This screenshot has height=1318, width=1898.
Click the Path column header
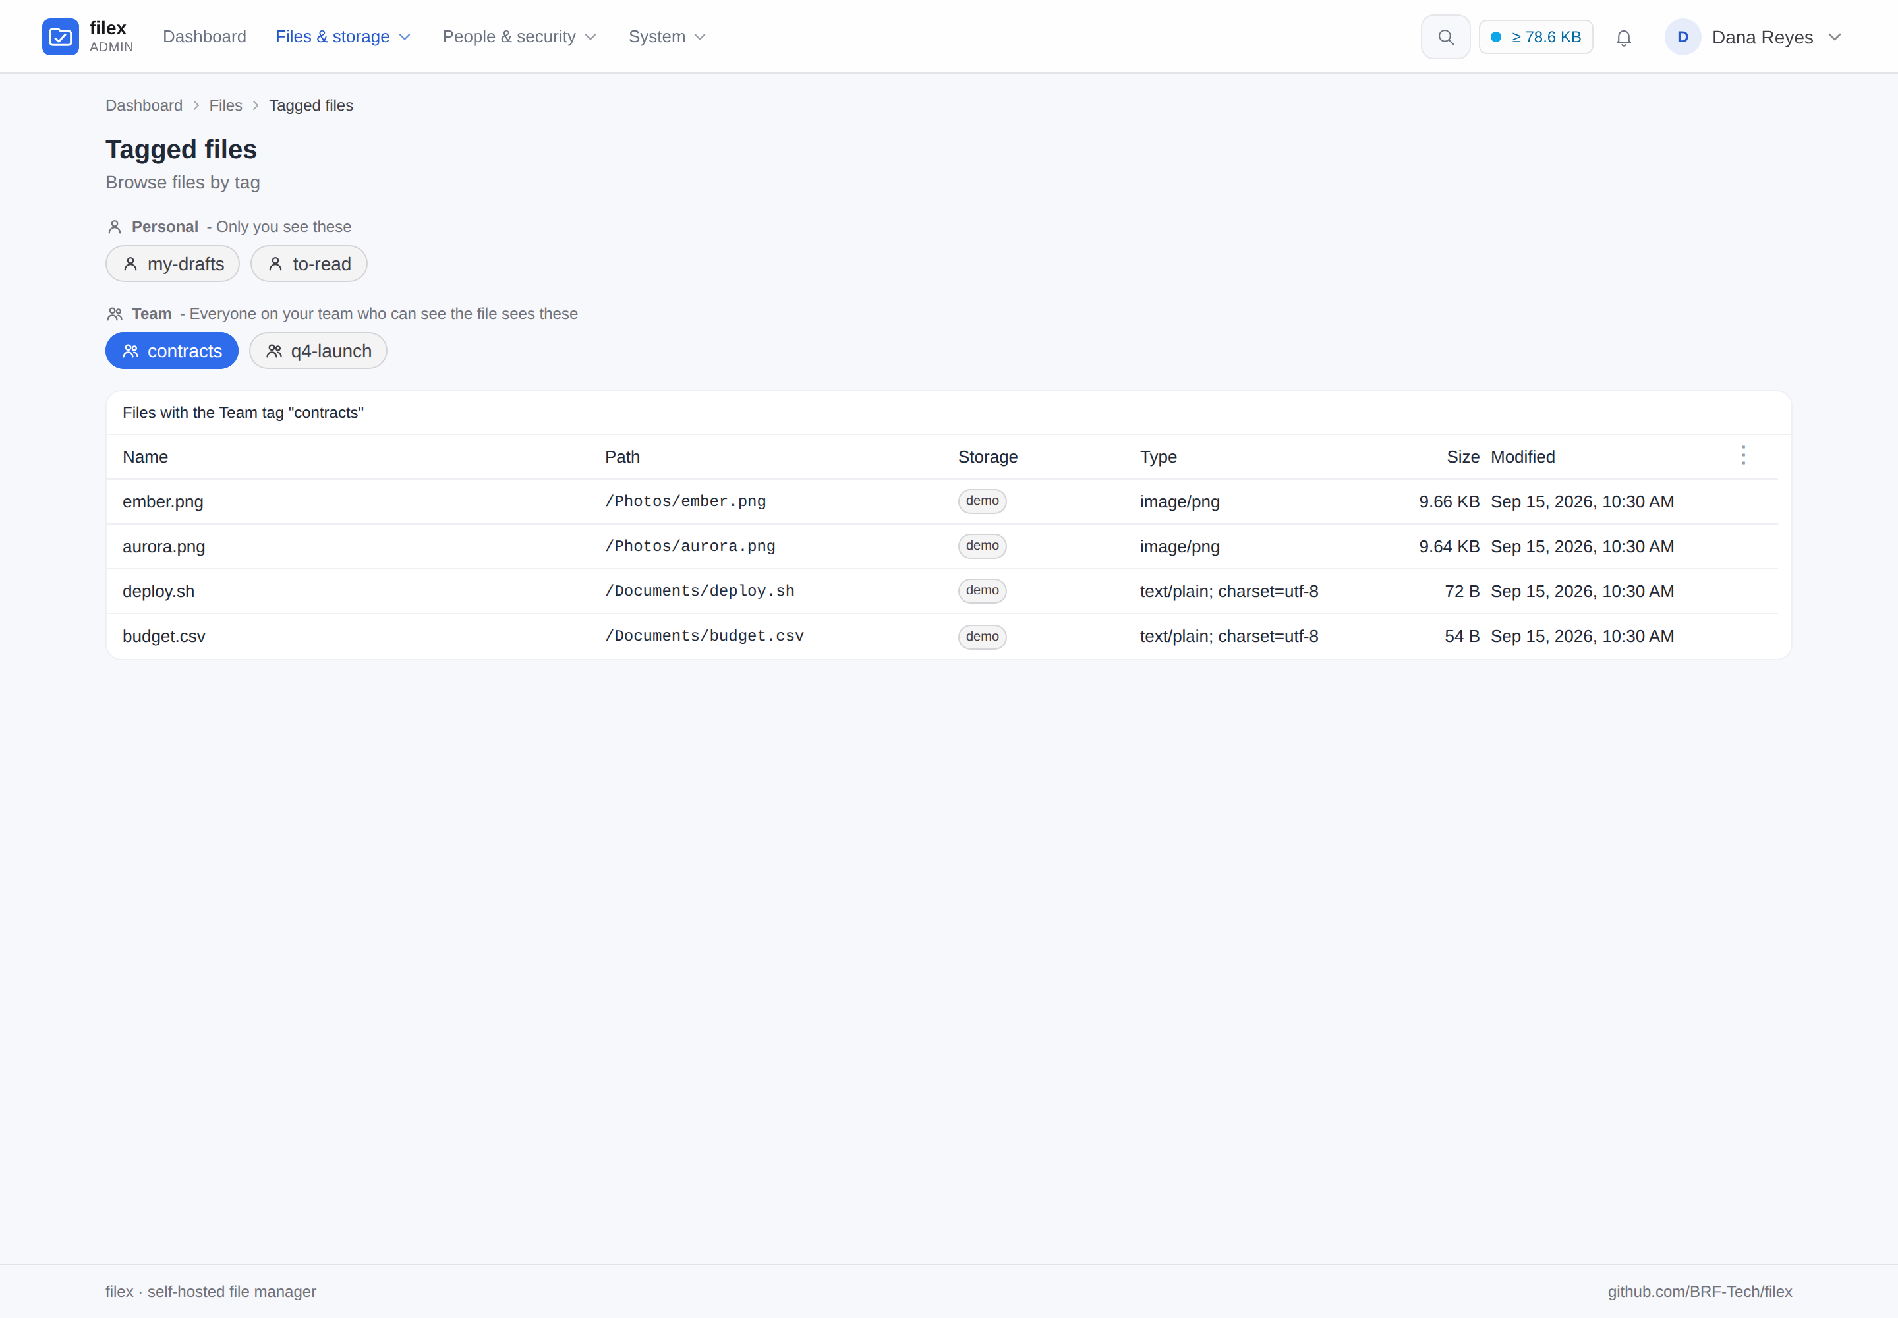click(x=622, y=457)
